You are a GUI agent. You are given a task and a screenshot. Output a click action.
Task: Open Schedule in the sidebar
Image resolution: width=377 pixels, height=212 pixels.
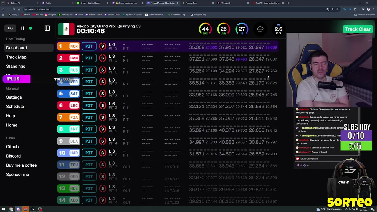click(x=15, y=107)
